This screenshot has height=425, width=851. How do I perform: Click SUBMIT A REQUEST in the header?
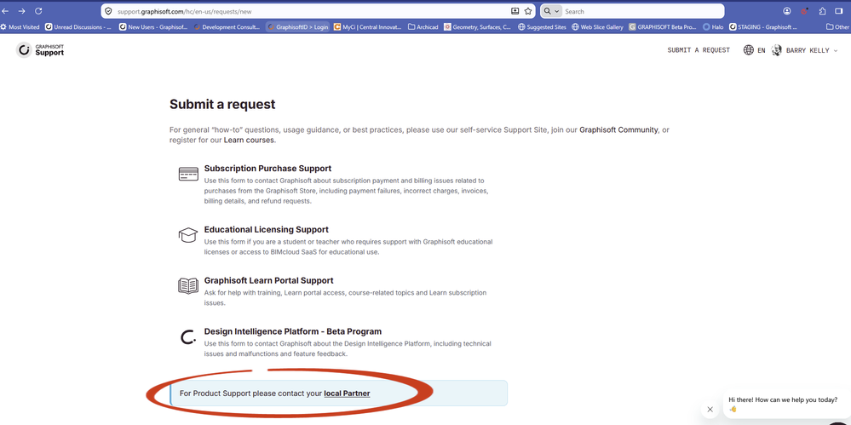click(699, 50)
